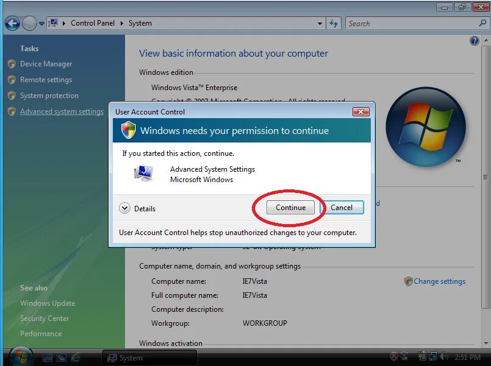Click Change settings link for computer name
Image resolution: width=491 pixels, height=366 pixels.
coord(439,281)
